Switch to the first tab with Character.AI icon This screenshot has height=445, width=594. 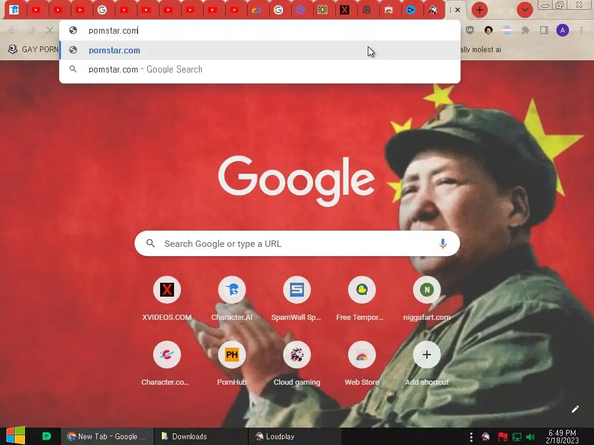(14, 10)
